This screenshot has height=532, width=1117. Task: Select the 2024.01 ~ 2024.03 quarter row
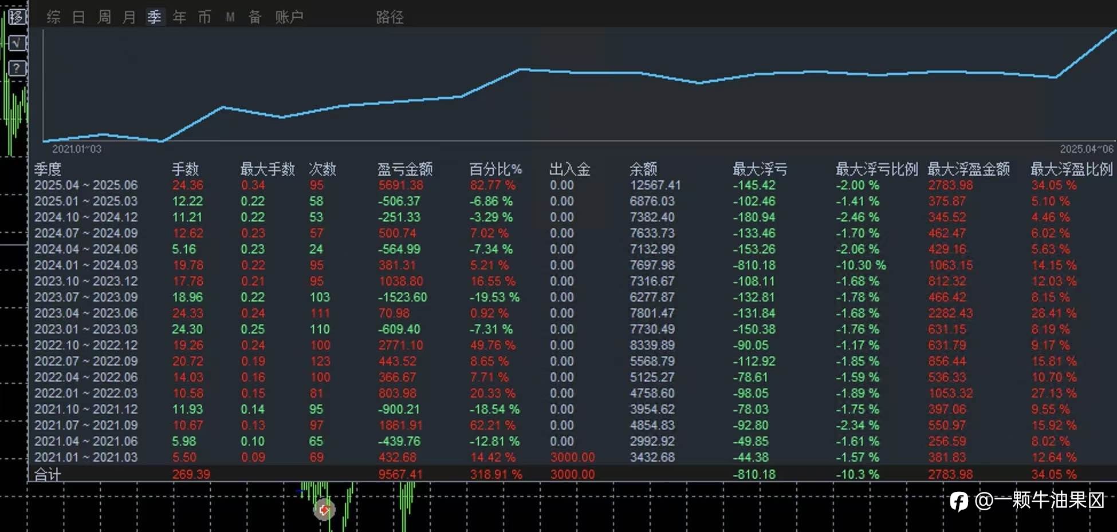pyautogui.click(x=572, y=265)
